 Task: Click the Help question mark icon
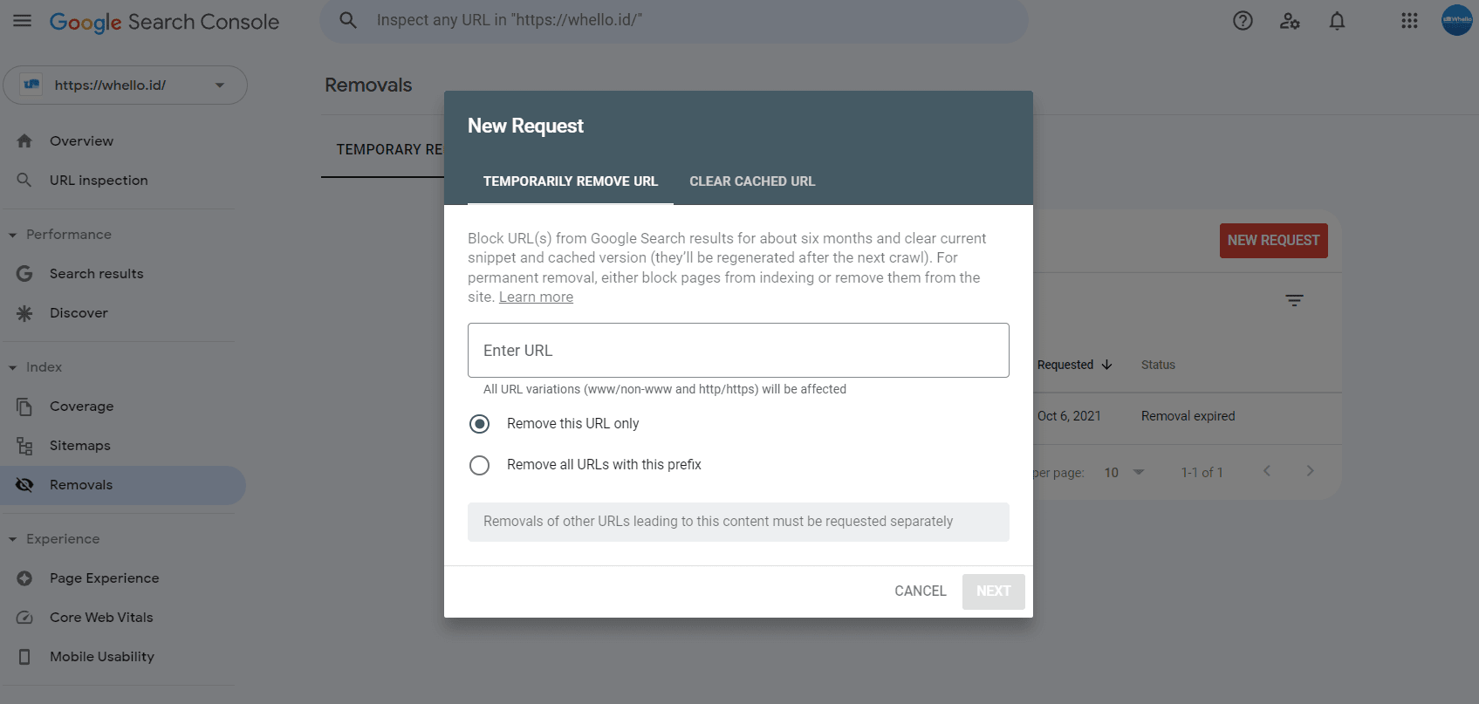1243,21
